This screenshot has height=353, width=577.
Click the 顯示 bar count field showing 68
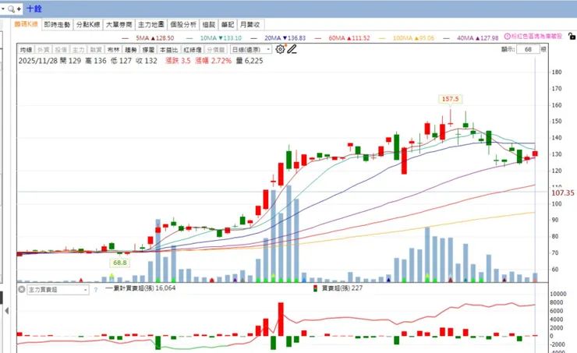(x=528, y=49)
